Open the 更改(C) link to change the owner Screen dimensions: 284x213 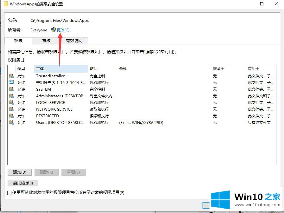[x=63, y=30]
